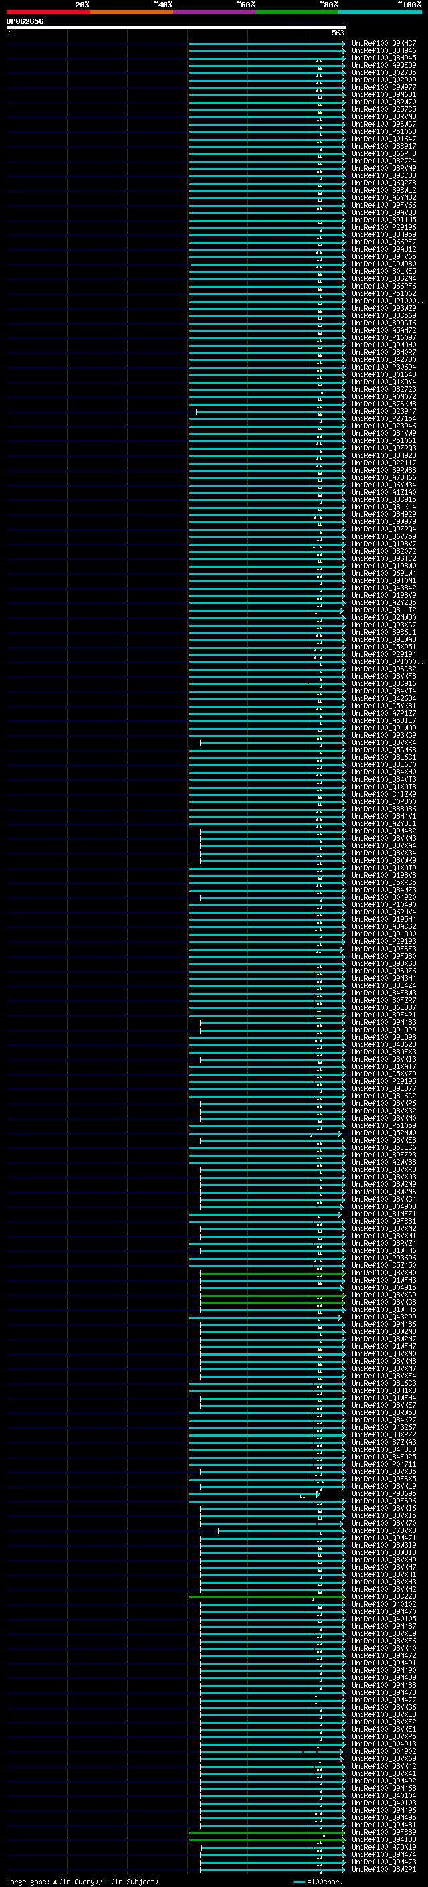
Task: Click hit label UniRef100_Q1WFH6
Action: click(x=384, y=1251)
